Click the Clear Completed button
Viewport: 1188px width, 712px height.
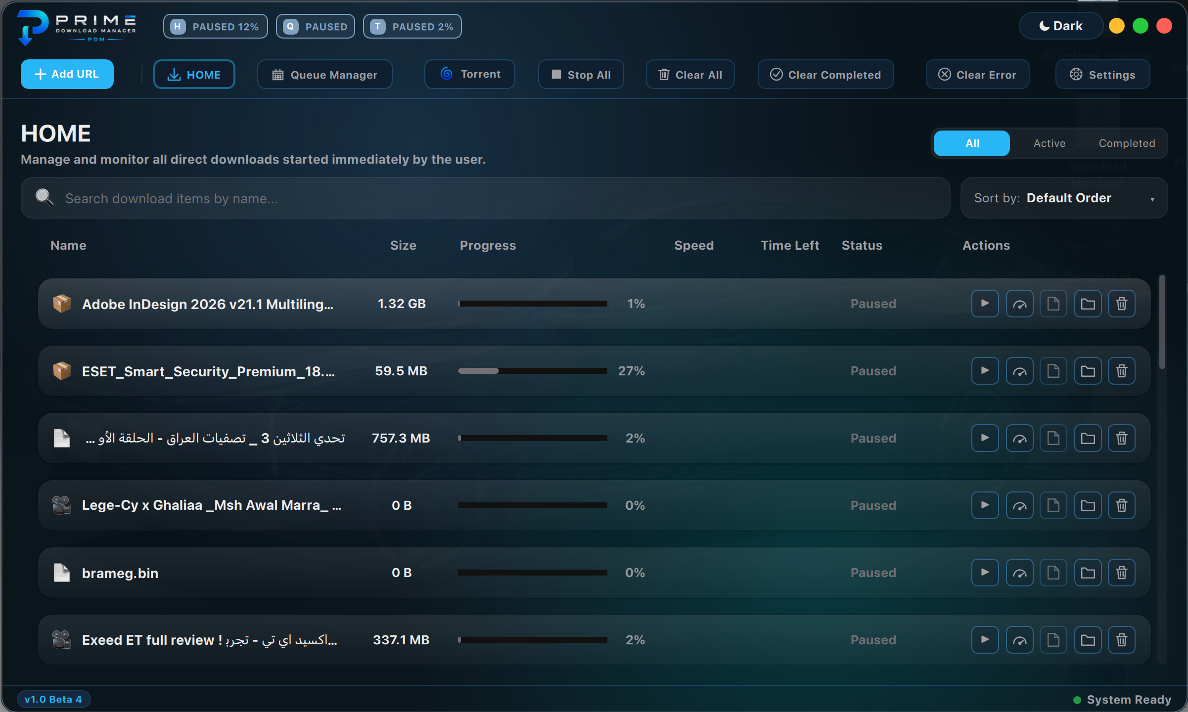(826, 74)
